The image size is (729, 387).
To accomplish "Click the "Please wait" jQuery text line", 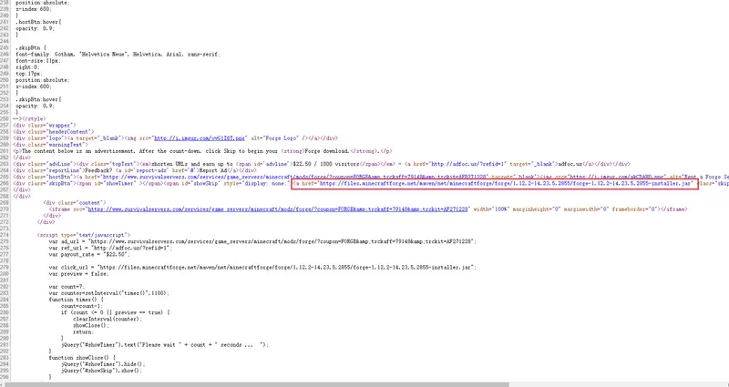I will click(x=165, y=345).
